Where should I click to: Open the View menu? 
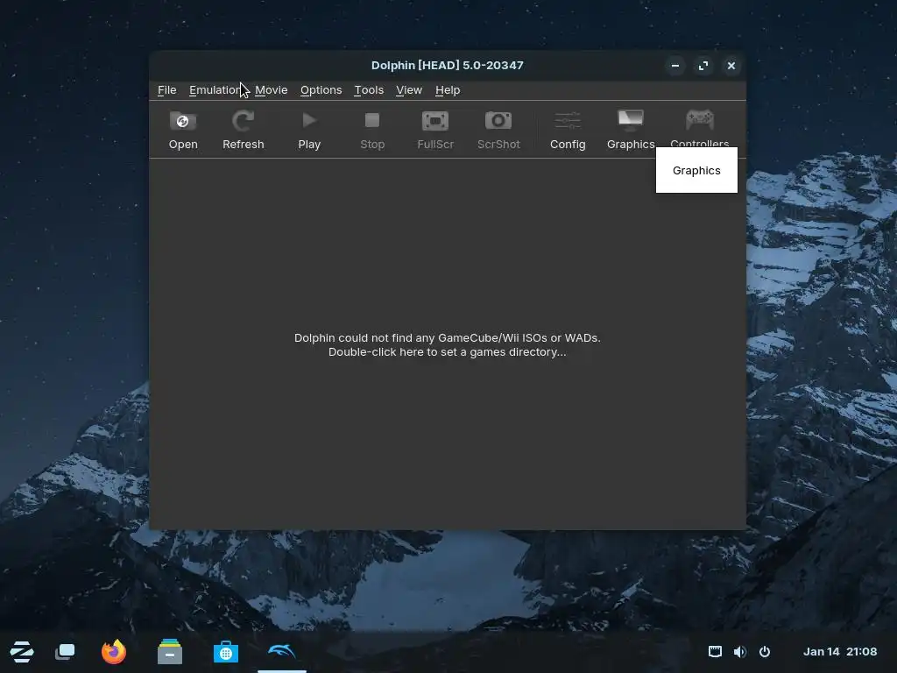click(x=409, y=90)
